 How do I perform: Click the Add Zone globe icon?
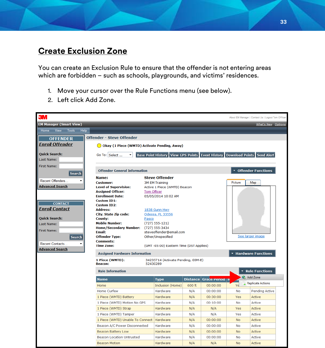point(244,277)
